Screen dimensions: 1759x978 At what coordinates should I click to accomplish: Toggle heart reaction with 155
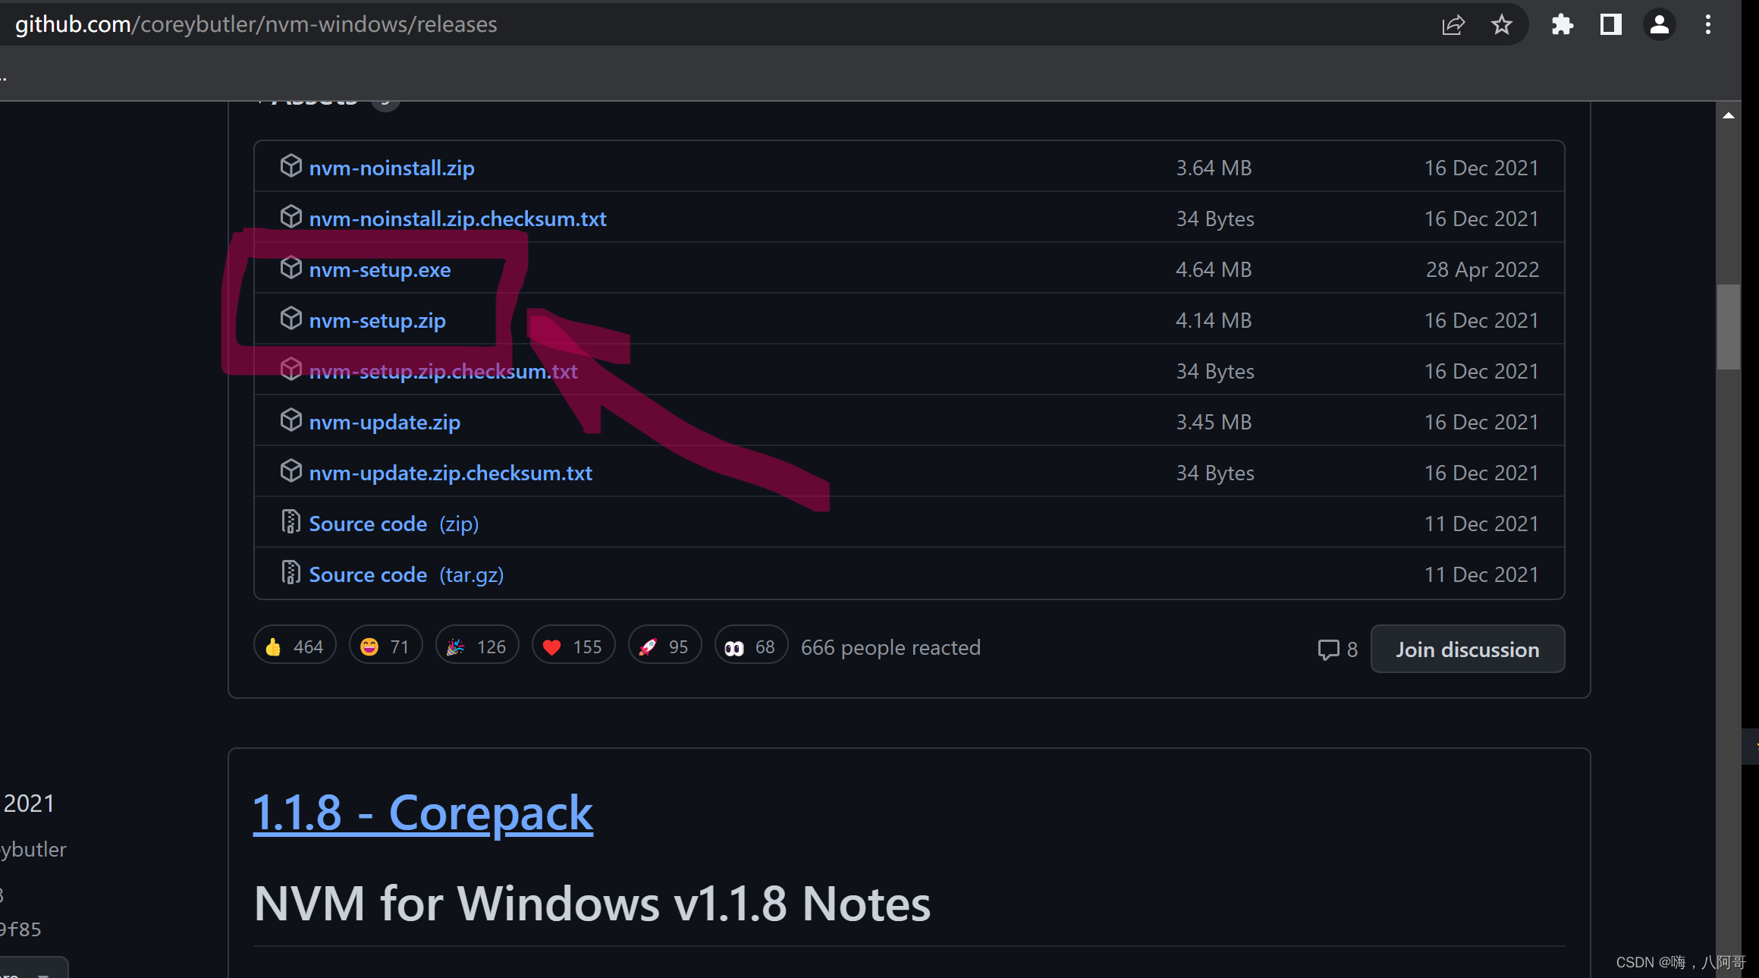pos(573,646)
